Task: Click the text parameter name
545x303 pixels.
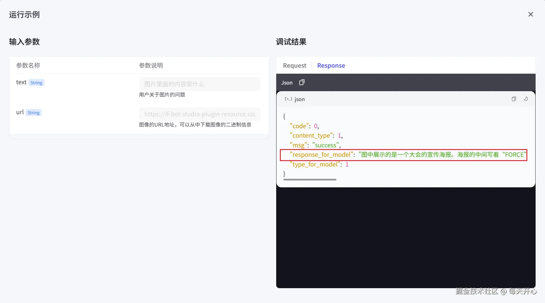Action: [x=21, y=82]
